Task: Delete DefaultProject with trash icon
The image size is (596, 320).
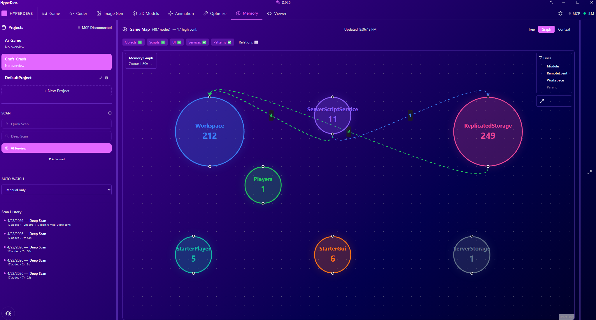Action: pos(106,78)
